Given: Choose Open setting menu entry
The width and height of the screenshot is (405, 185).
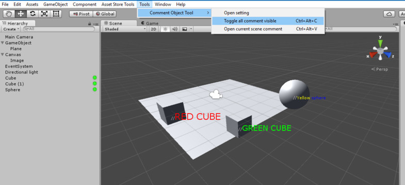Looking at the screenshot, I should 268,13.
